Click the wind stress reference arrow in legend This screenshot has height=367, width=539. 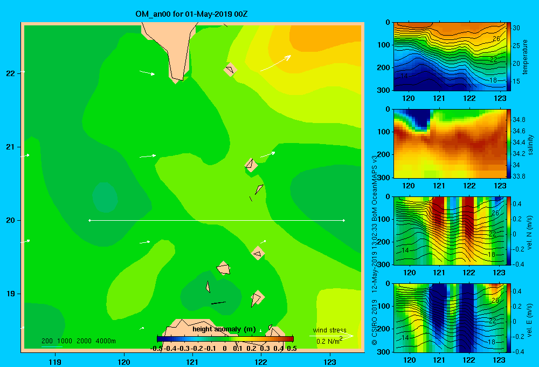[331, 336]
